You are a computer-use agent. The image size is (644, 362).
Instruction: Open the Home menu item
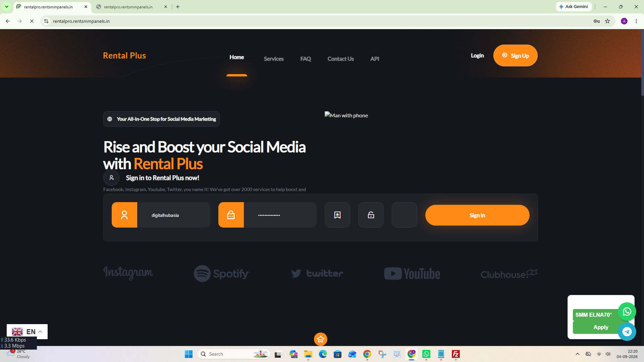[237, 57]
